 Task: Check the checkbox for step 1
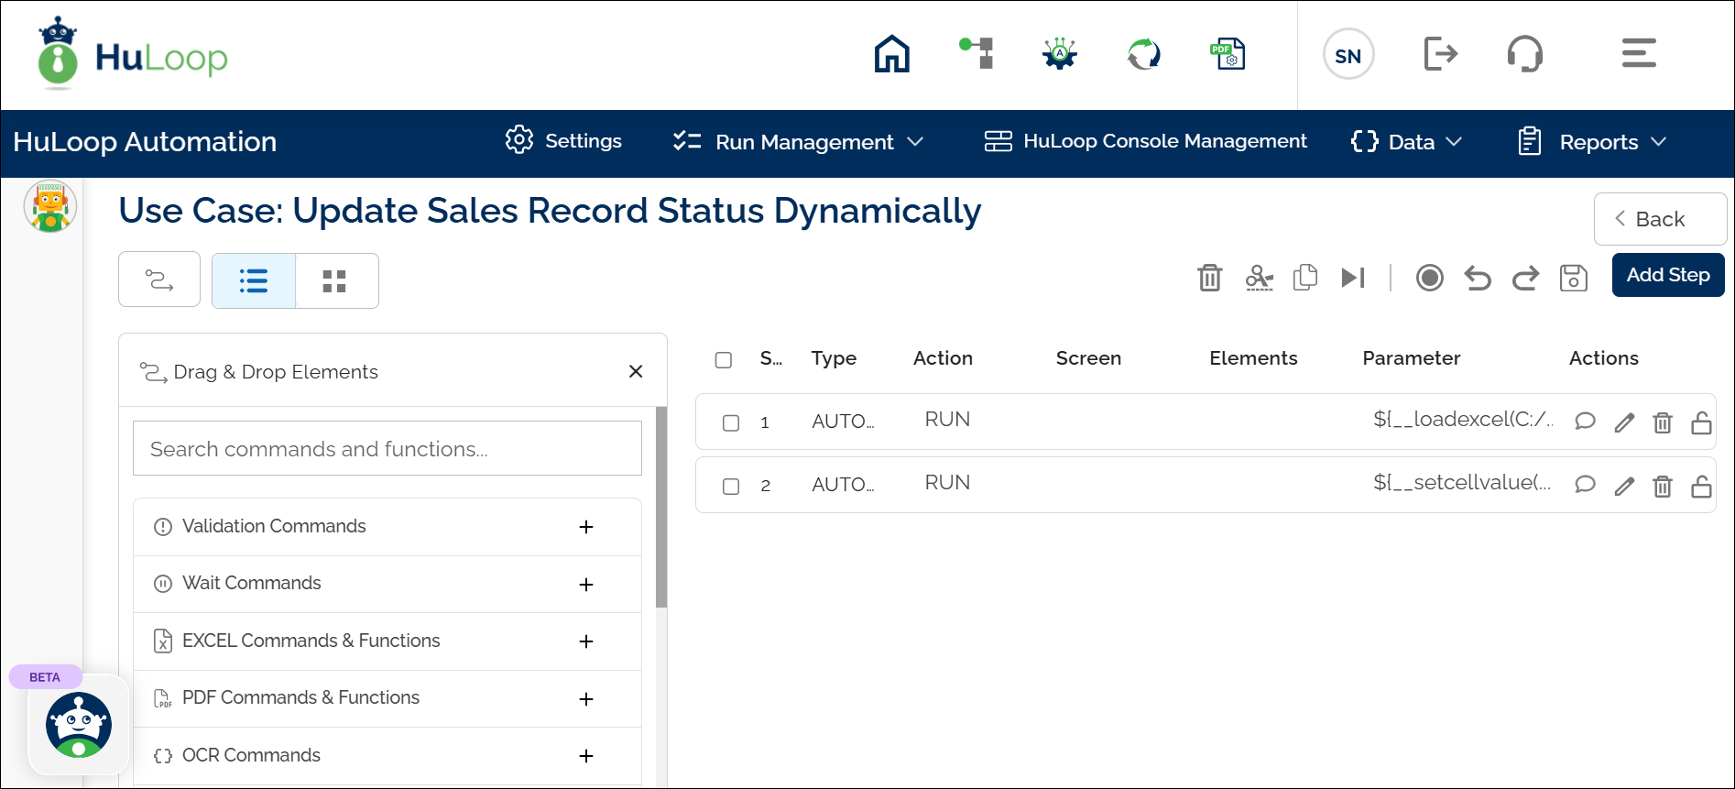(731, 422)
